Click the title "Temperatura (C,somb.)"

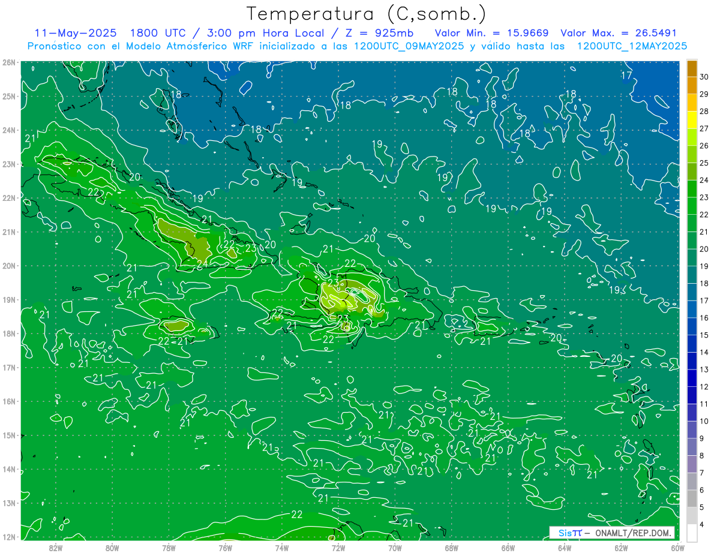coord(366,14)
